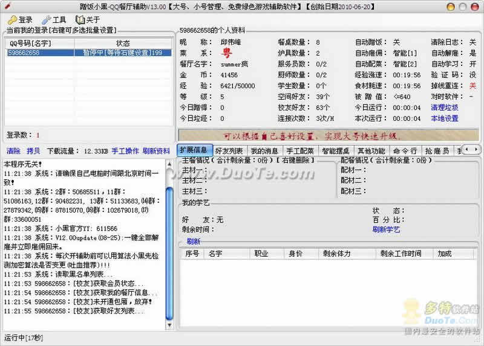Click the 职业 column header

point(267,254)
